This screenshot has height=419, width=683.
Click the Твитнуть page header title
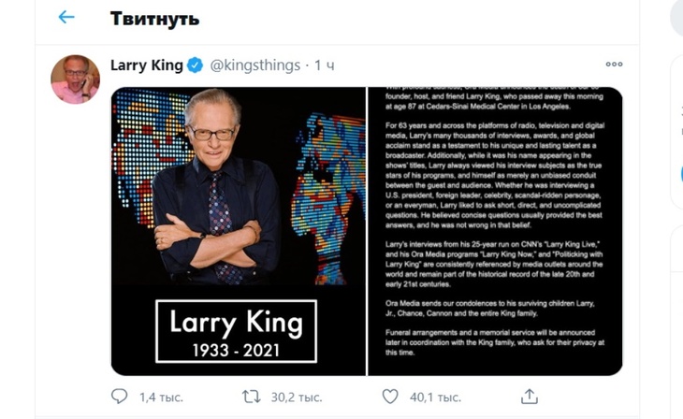point(154,19)
